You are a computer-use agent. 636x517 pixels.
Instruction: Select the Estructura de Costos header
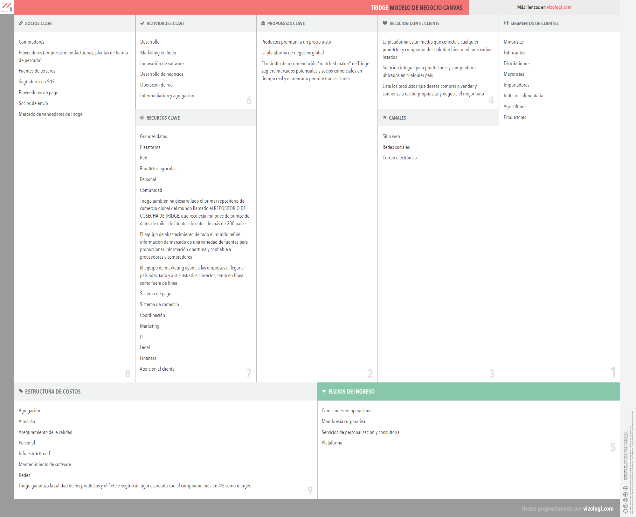point(53,392)
